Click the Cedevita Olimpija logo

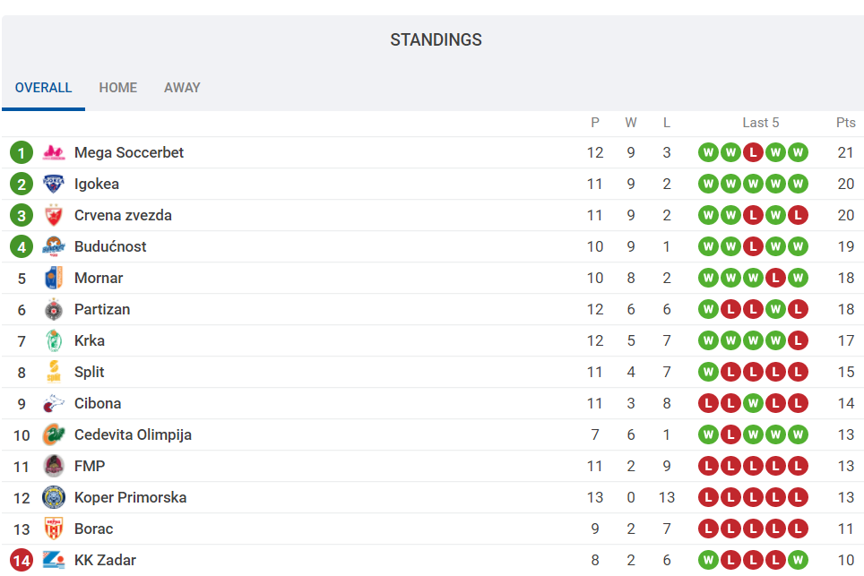[x=54, y=434]
